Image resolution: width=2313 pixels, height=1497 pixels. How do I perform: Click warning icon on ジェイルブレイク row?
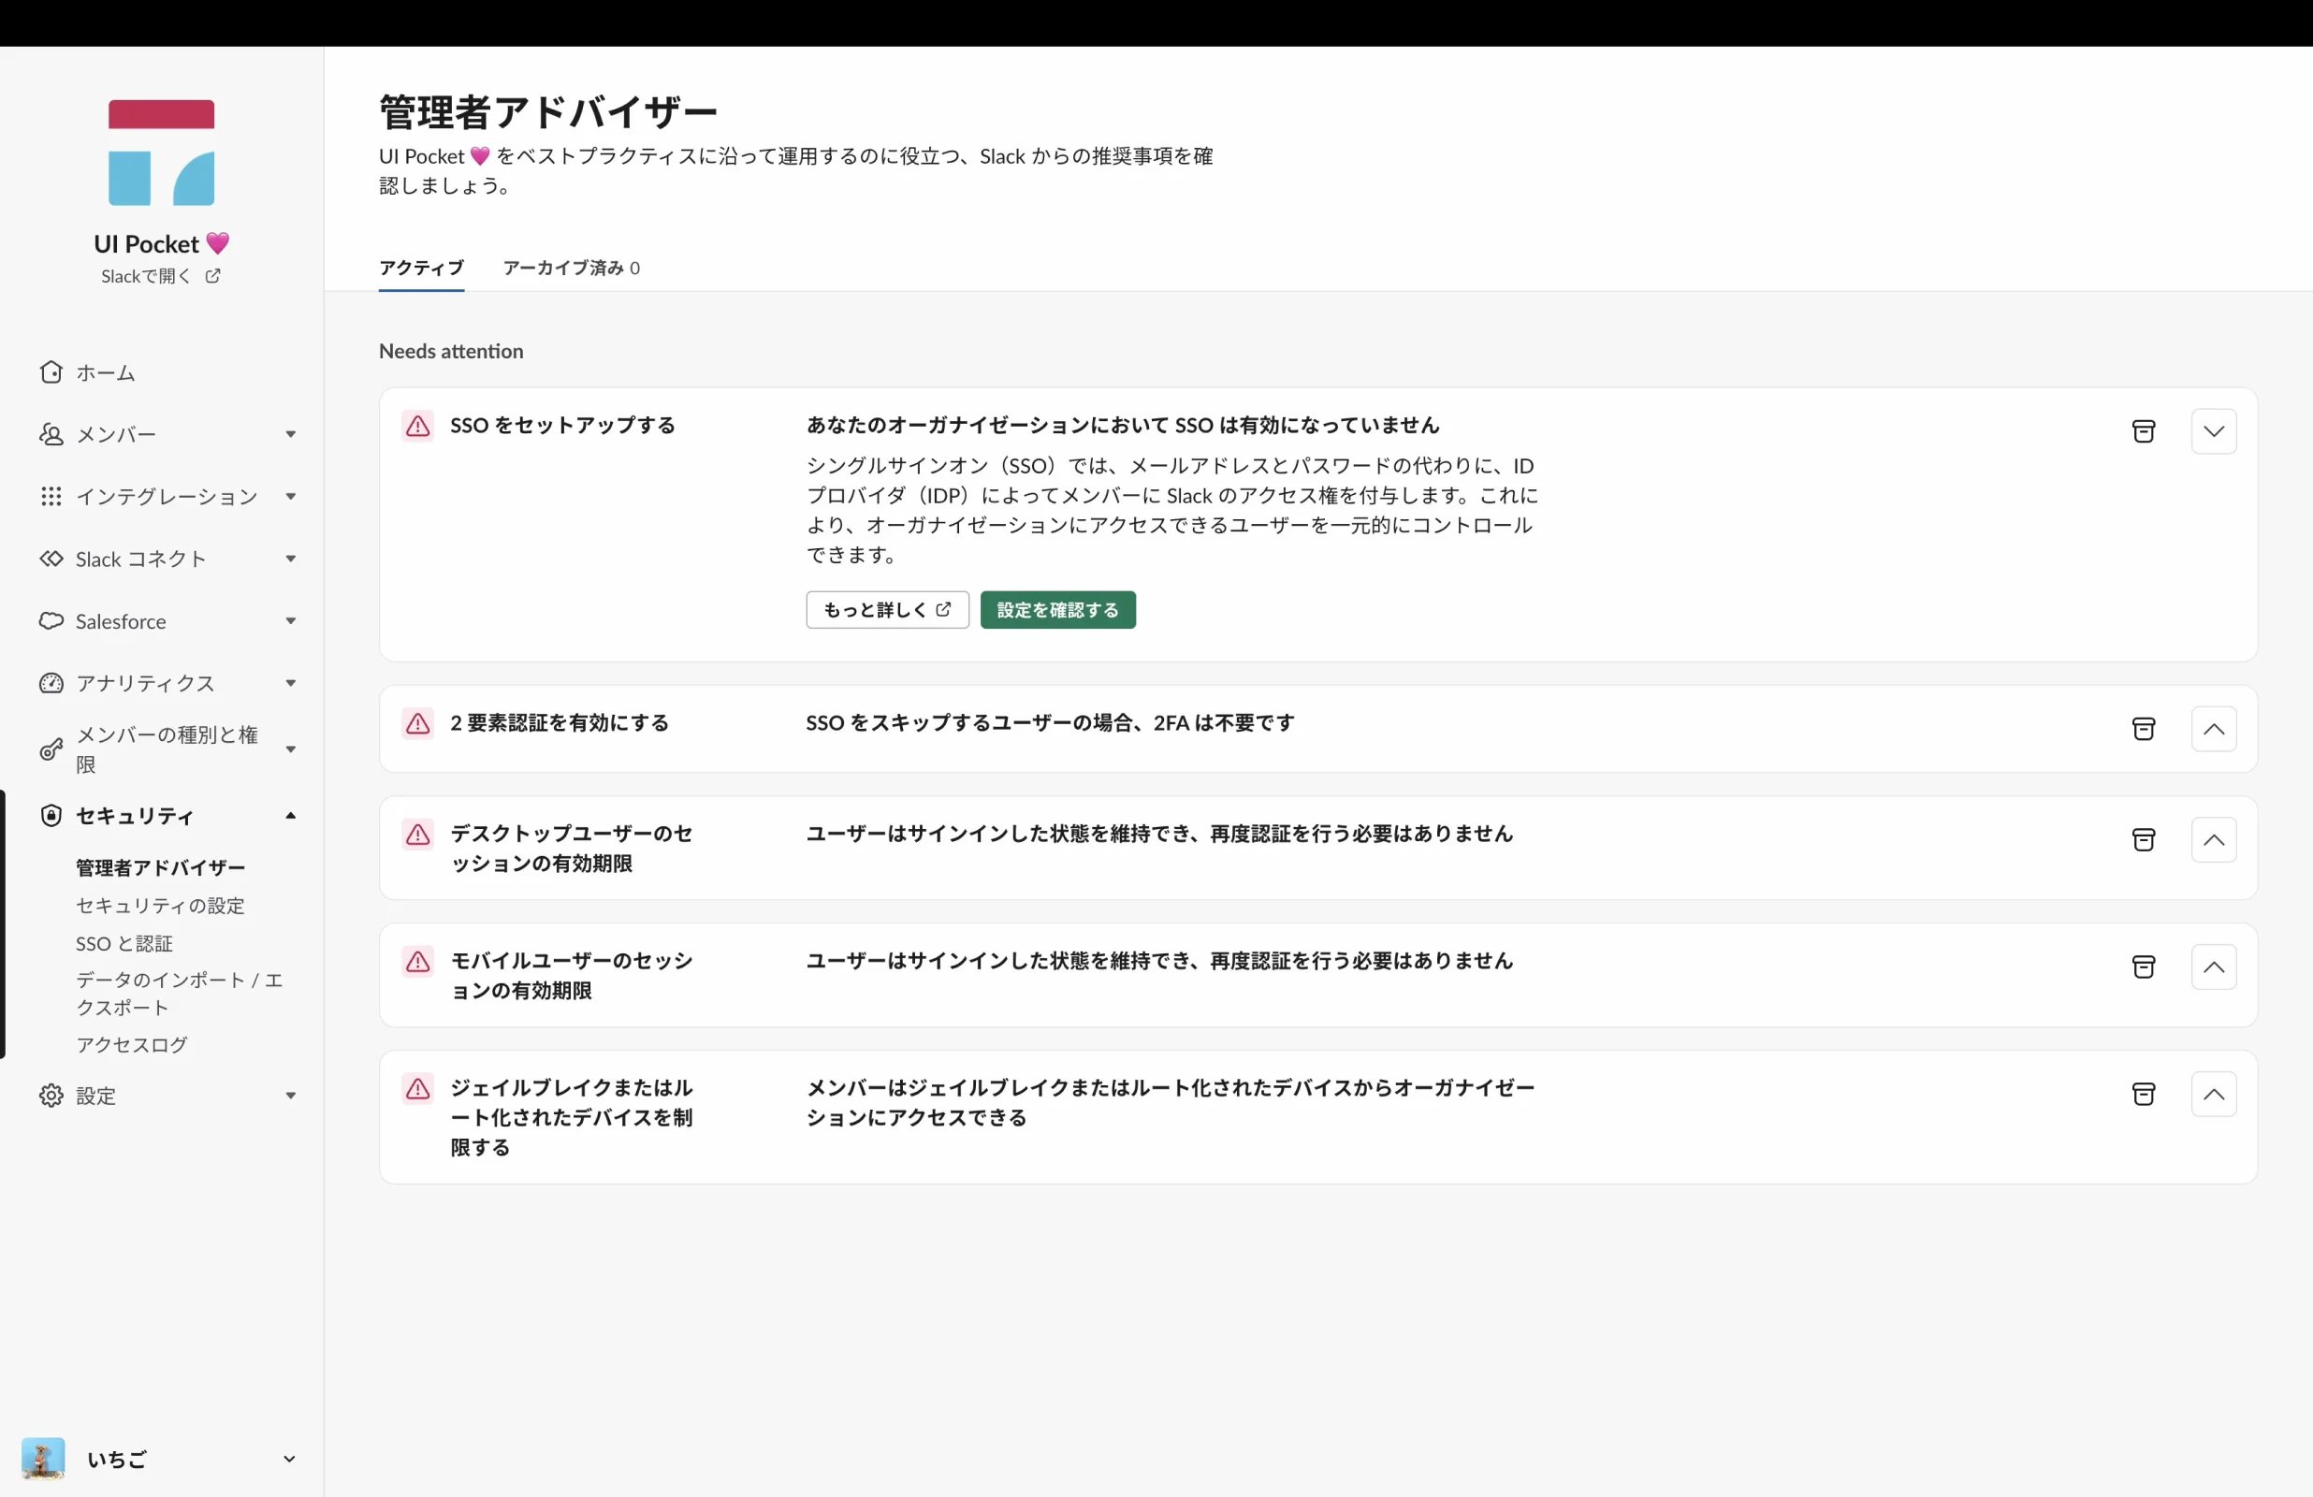pyautogui.click(x=418, y=1089)
